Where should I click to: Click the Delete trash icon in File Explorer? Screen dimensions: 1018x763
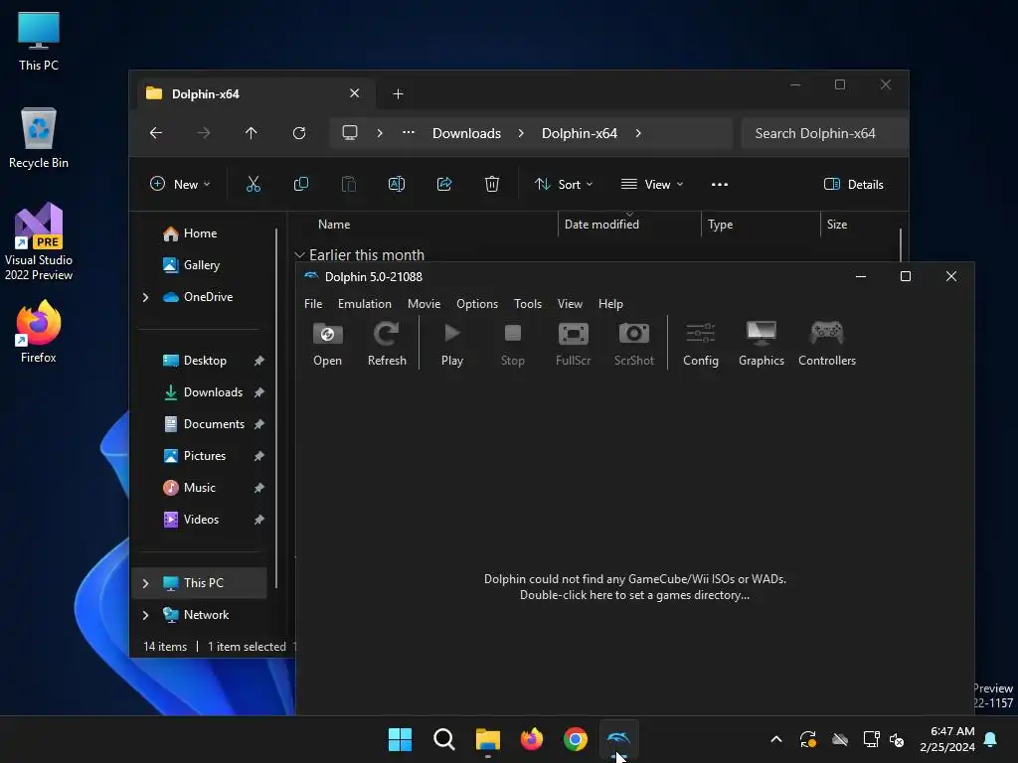click(x=491, y=184)
